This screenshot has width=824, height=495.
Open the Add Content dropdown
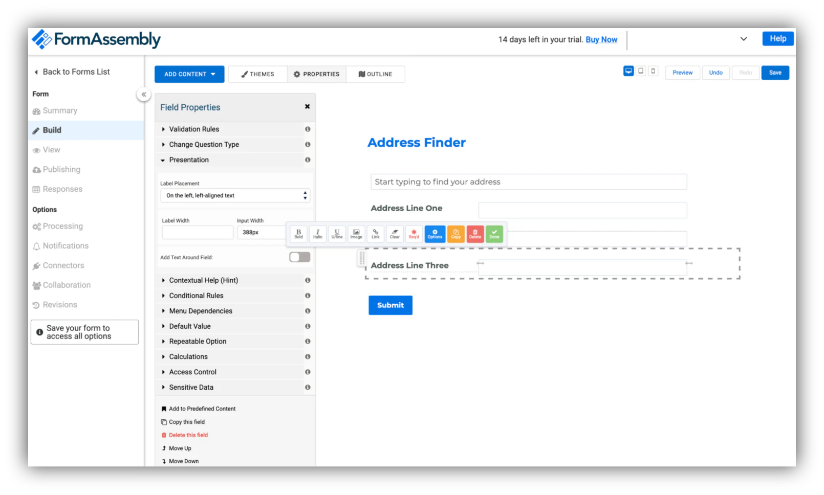click(189, 74)
